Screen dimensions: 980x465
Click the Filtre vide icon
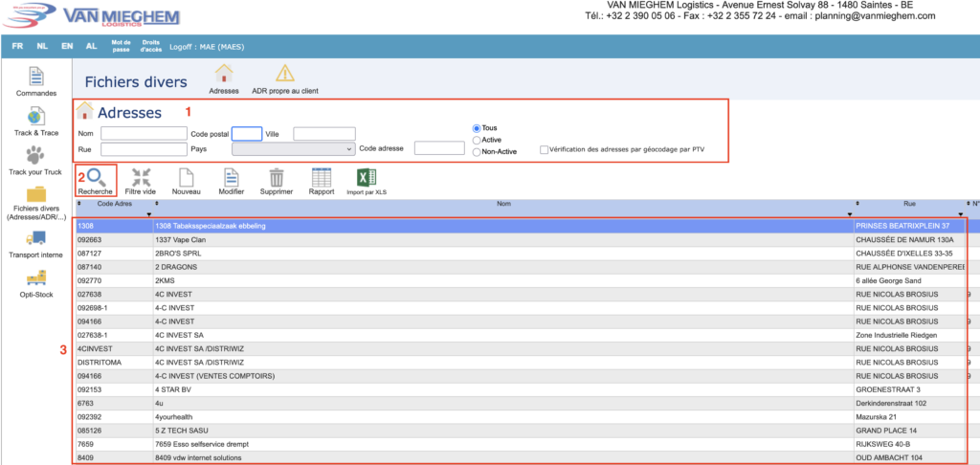coord(141,178)
